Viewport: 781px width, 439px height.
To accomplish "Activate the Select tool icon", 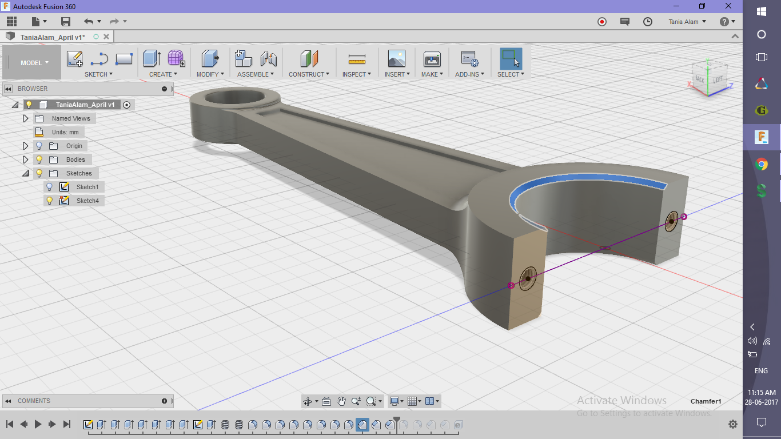I will point(511,59).
